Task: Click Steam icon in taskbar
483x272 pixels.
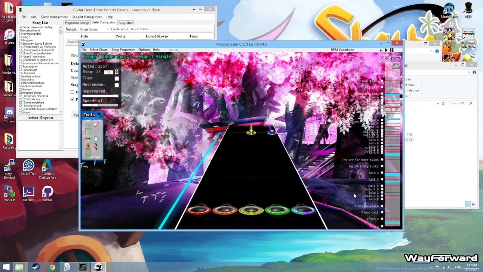Action: pyautogui.click(x=36, y=267)
